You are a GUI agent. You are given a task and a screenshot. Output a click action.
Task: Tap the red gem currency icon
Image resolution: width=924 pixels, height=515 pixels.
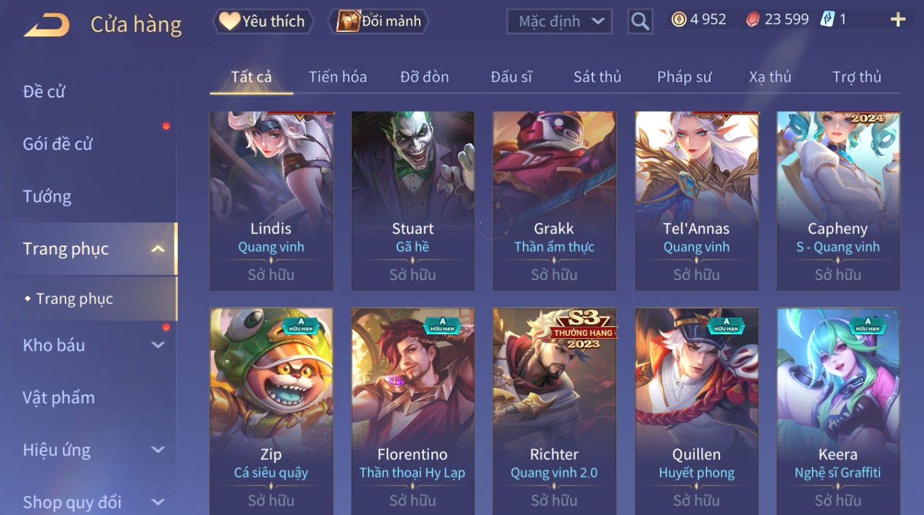(x=752, y=20)
